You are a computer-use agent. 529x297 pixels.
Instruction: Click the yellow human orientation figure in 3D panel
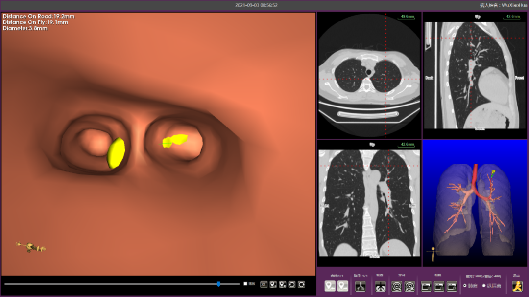[x=433, y=254]
